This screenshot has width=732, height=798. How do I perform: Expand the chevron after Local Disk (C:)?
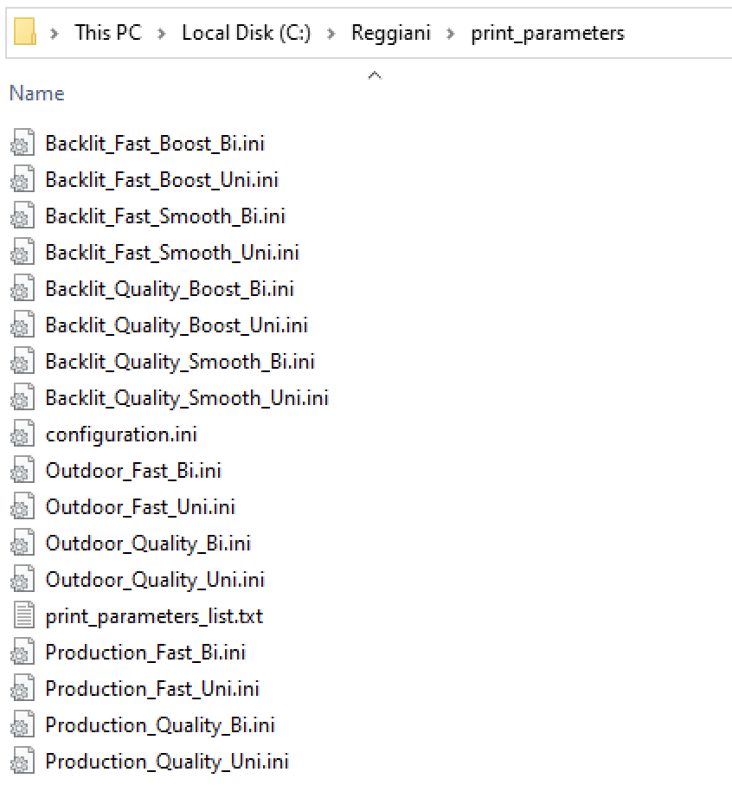click(x=331, y=34)
